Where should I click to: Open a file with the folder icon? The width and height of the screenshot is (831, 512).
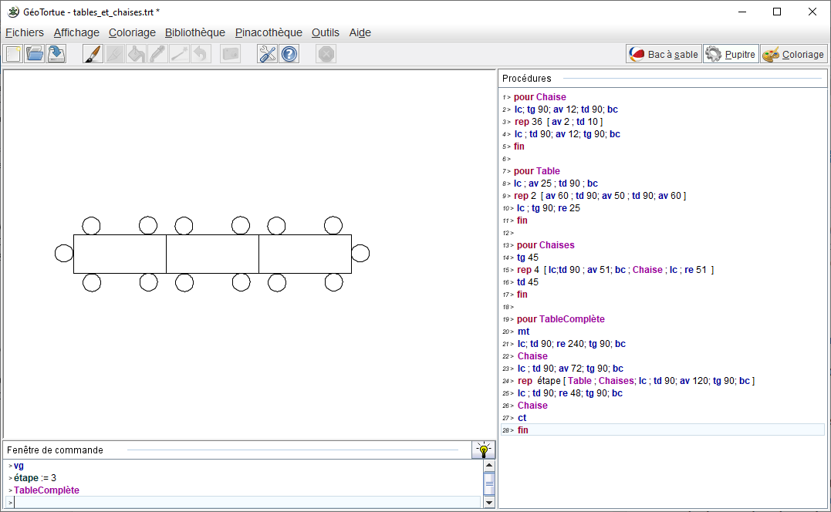click(35, 54)
